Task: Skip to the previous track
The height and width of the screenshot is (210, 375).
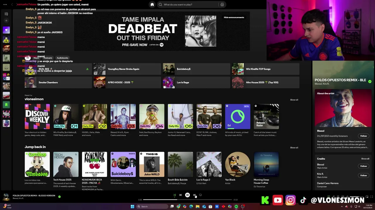Action: coord(180,195)
